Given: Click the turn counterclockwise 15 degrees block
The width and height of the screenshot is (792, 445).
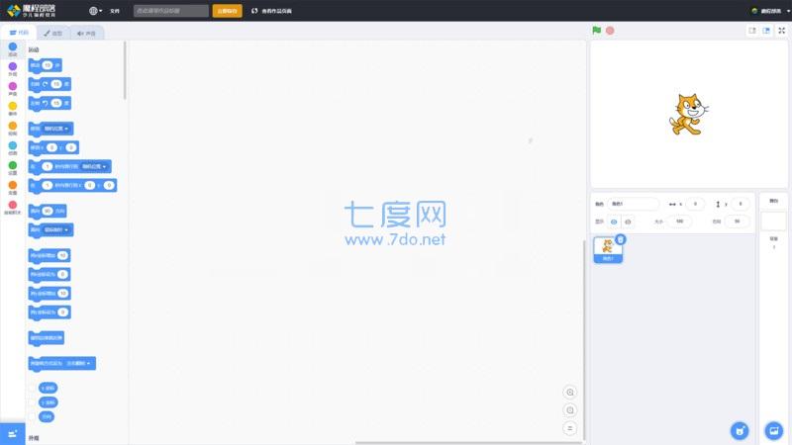Looking at the screenshot, I should tap(49, 104).
